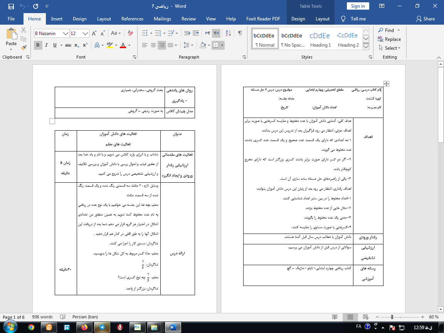444x333 pixels.
Task: Click the Sort icon in Paragraph group
Action: (x=227, y=34)
